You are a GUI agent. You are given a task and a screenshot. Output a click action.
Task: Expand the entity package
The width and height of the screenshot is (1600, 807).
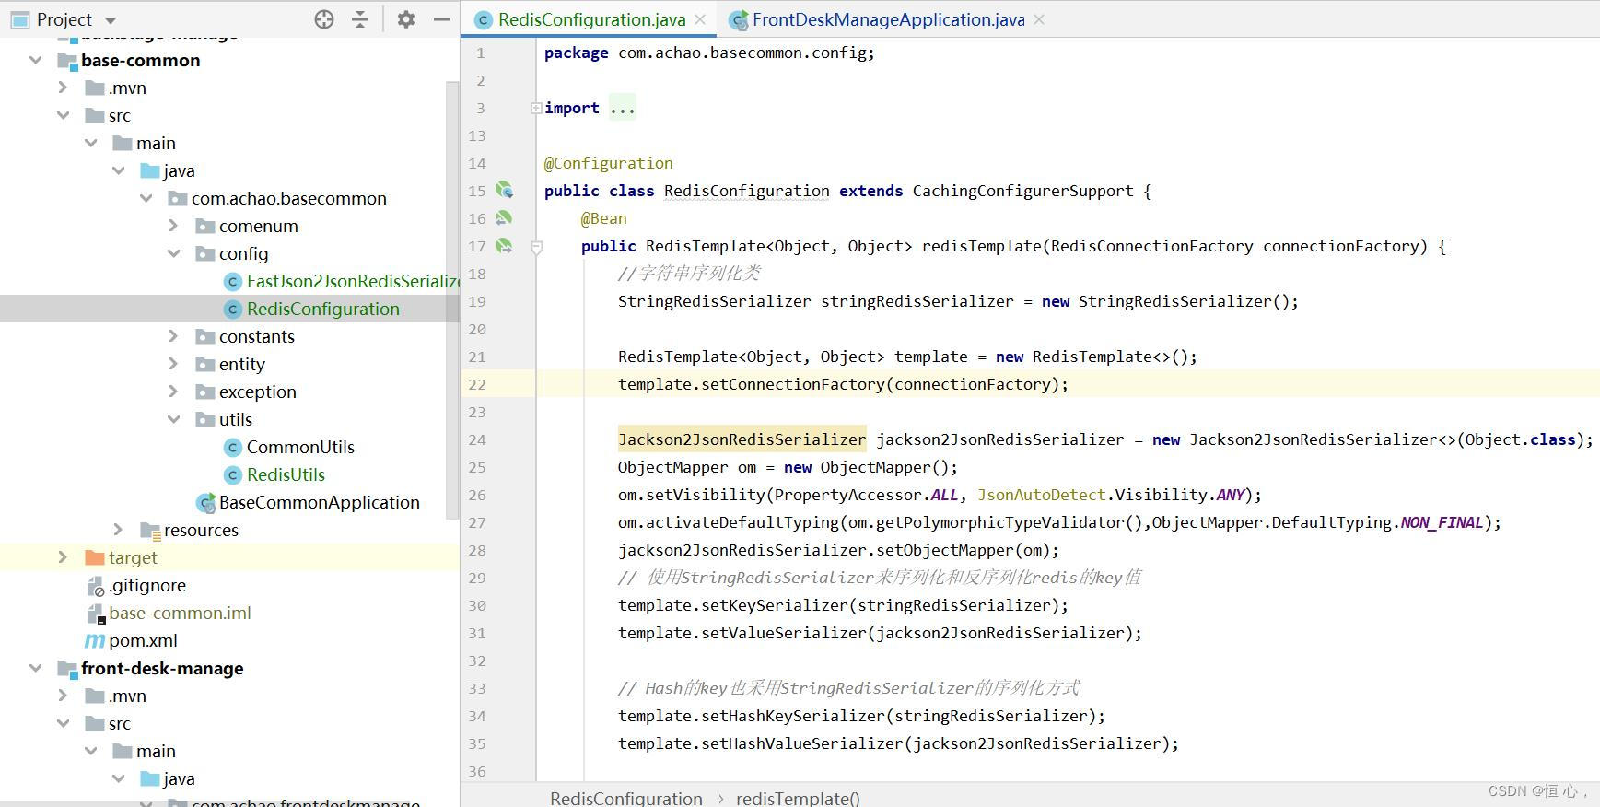173,364
